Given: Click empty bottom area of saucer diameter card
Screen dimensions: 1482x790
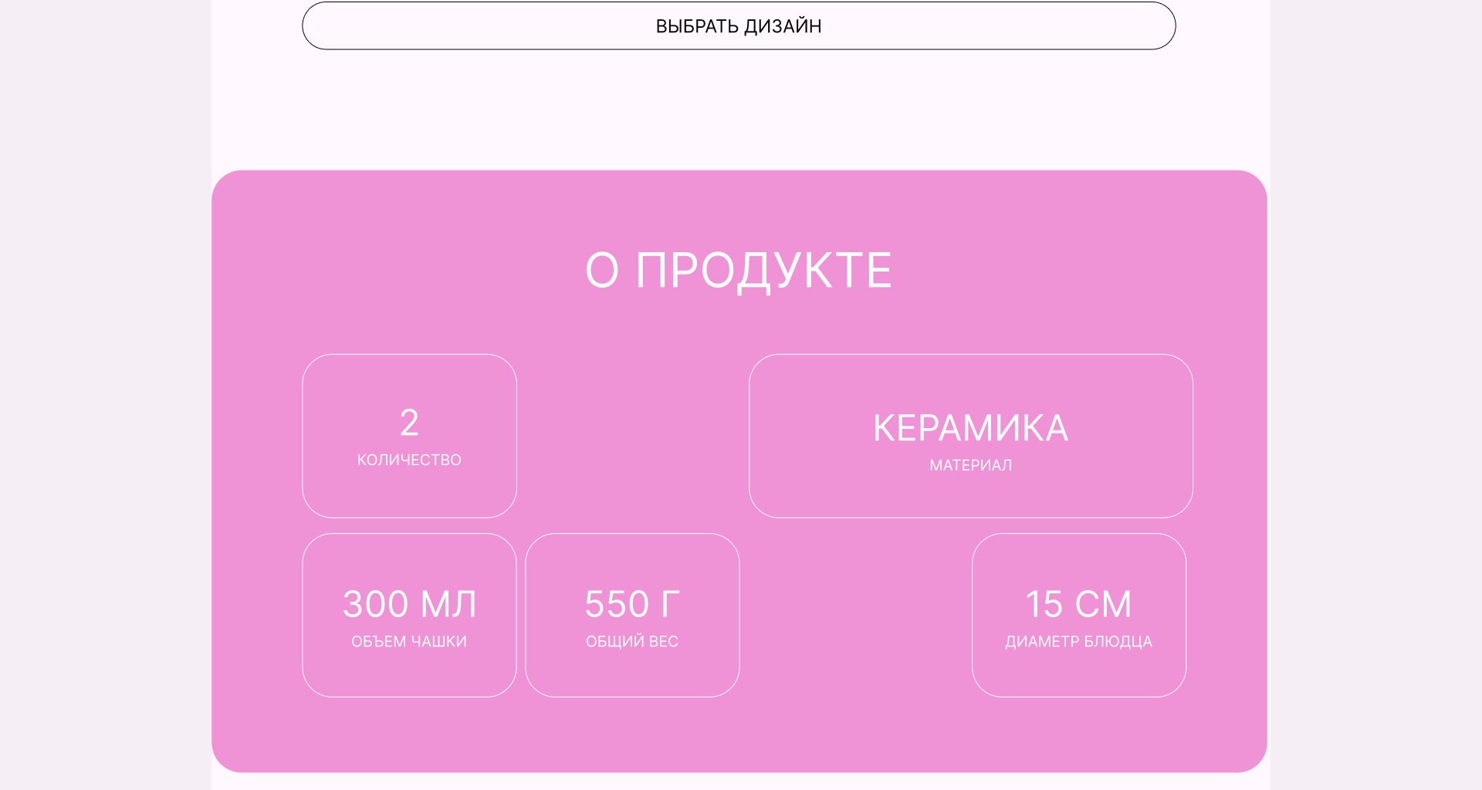Looking at the screenshot, I should point(1078,675).
